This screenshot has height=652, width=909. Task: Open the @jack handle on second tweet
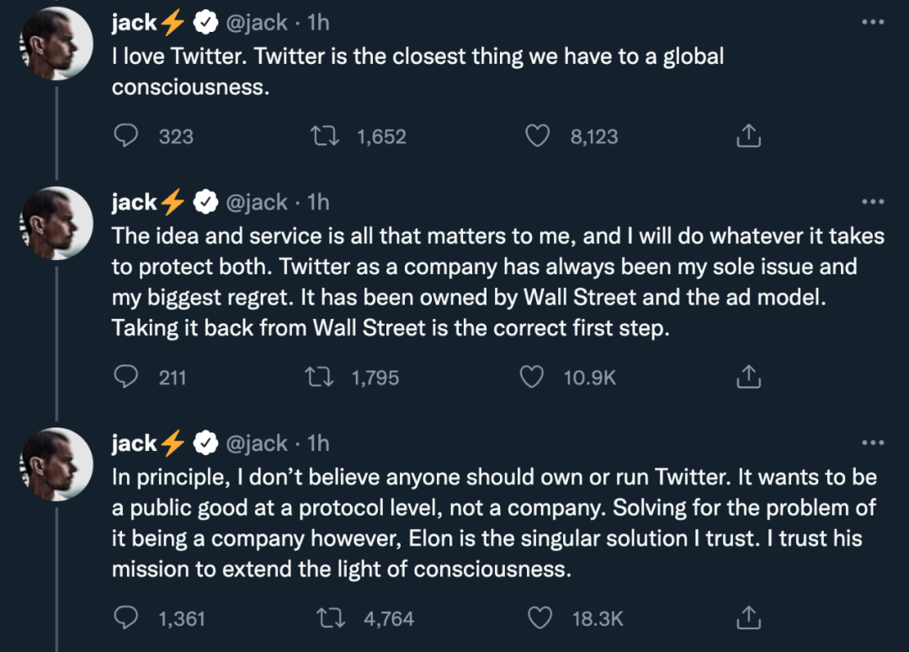tap(258, 202)
